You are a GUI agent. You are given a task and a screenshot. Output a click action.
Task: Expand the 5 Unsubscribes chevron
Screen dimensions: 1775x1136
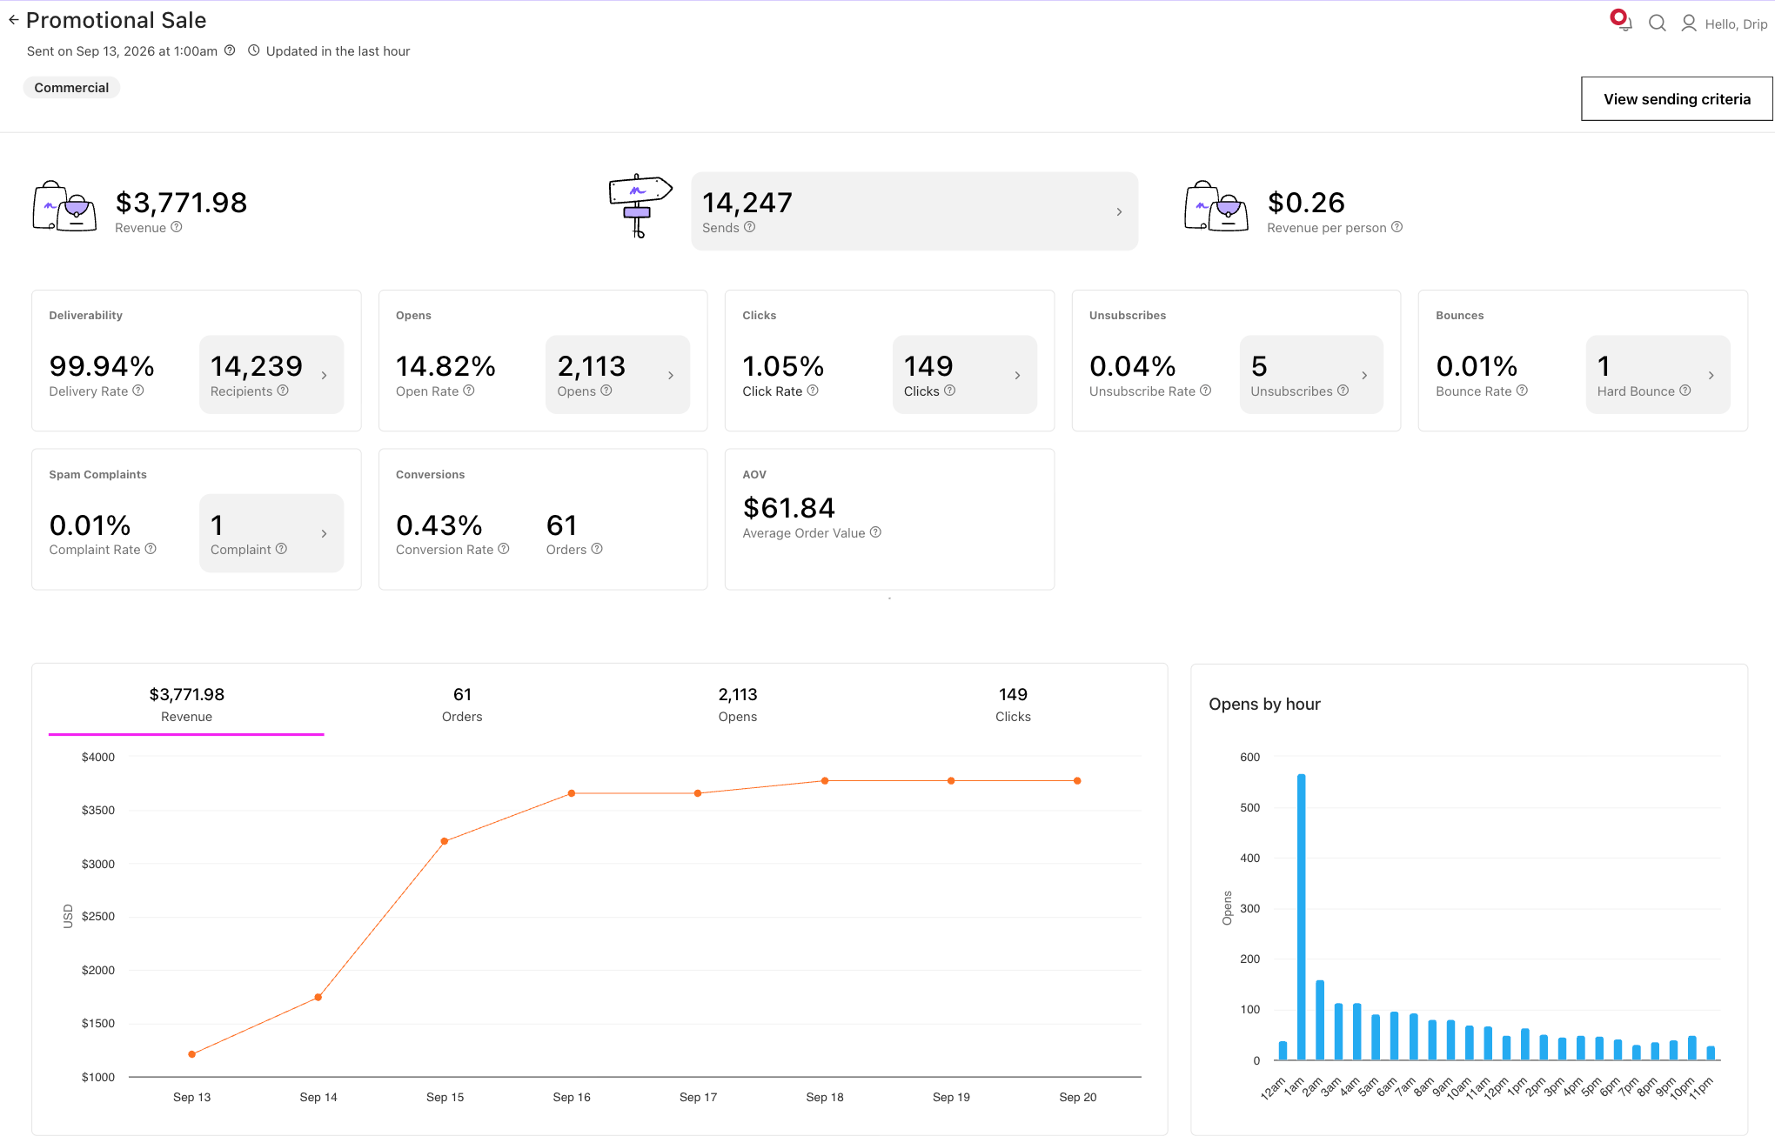(x=1364, y=376)
